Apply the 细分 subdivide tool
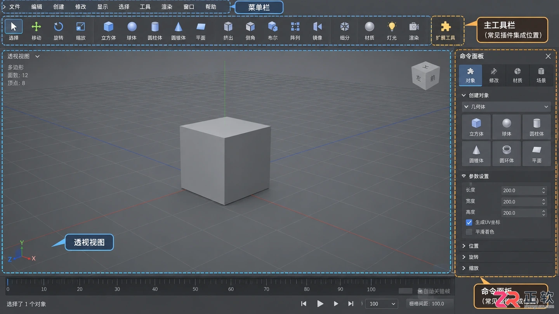 (x=345, y=30)
